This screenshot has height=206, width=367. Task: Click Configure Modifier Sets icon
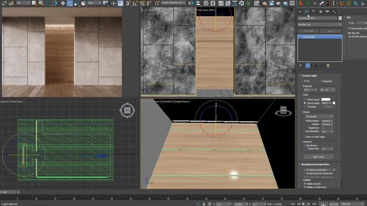[328, 66]
